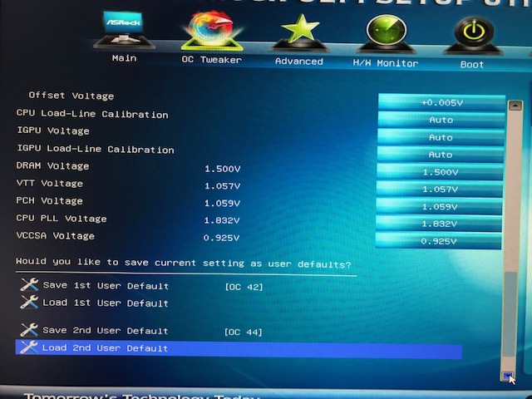
Task: Select the VCCSA Voltage label
Action: click(x=56, y=235)
